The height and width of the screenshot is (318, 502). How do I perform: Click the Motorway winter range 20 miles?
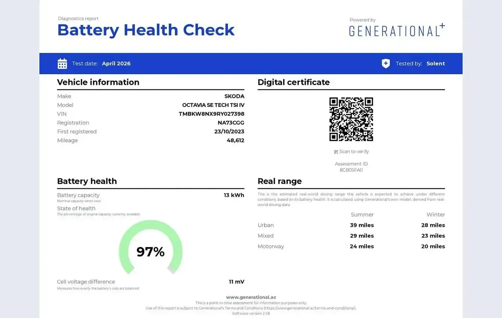click(x=433, y=246)
